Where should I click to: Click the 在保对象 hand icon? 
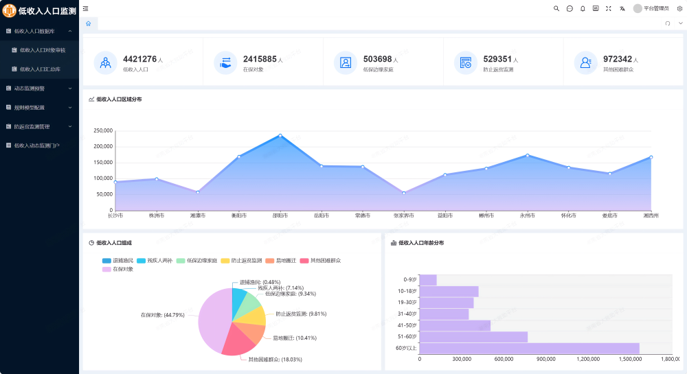coord(225,63)
